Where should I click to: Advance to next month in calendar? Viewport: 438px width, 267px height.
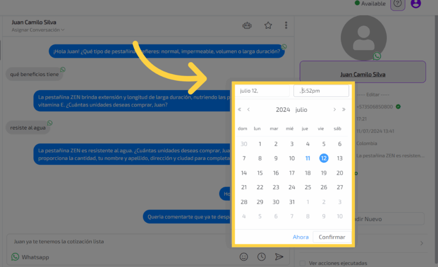click(334, 110)
